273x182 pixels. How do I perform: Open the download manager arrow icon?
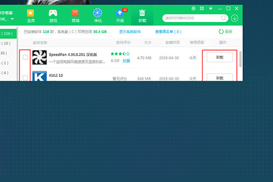coord(235,18)
